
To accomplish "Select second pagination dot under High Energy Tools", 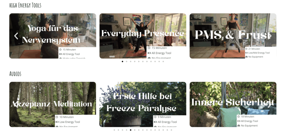I will tap(126, 62).
